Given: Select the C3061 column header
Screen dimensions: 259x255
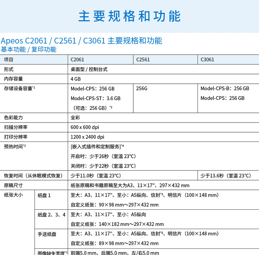Looking at the screenshot, I should tap(207, 60).
